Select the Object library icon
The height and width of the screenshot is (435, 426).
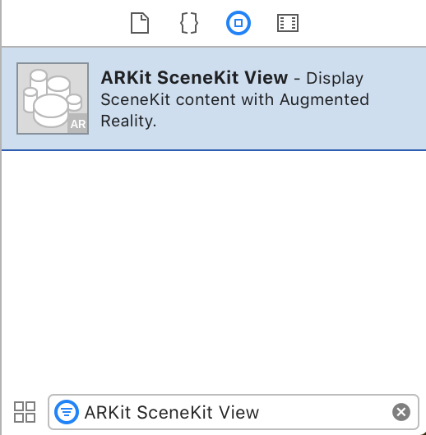[238, 23]
